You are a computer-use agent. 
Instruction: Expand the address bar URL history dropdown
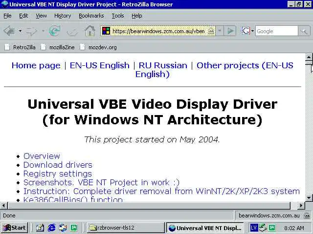click(x=220, y=31)
